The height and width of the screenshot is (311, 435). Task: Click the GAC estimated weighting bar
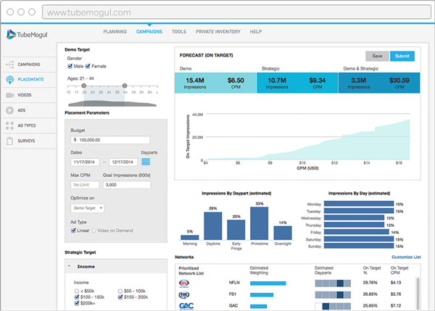(x=259, y=306)
